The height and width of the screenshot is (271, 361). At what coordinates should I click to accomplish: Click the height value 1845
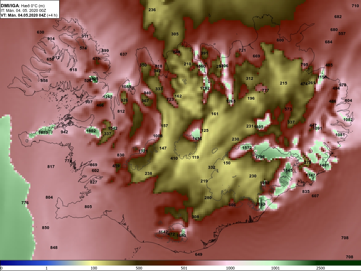(x=288, y=170)
